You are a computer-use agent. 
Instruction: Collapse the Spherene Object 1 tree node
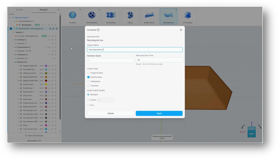(10, 17)
